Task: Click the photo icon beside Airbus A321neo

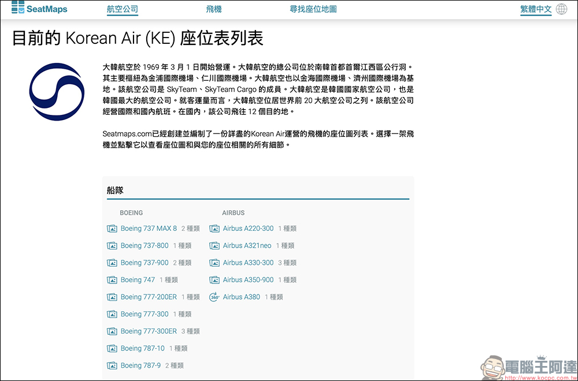Action: click(x=214, y=245)
